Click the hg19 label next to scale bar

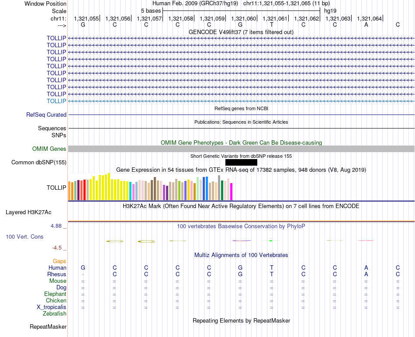point(330,11)
